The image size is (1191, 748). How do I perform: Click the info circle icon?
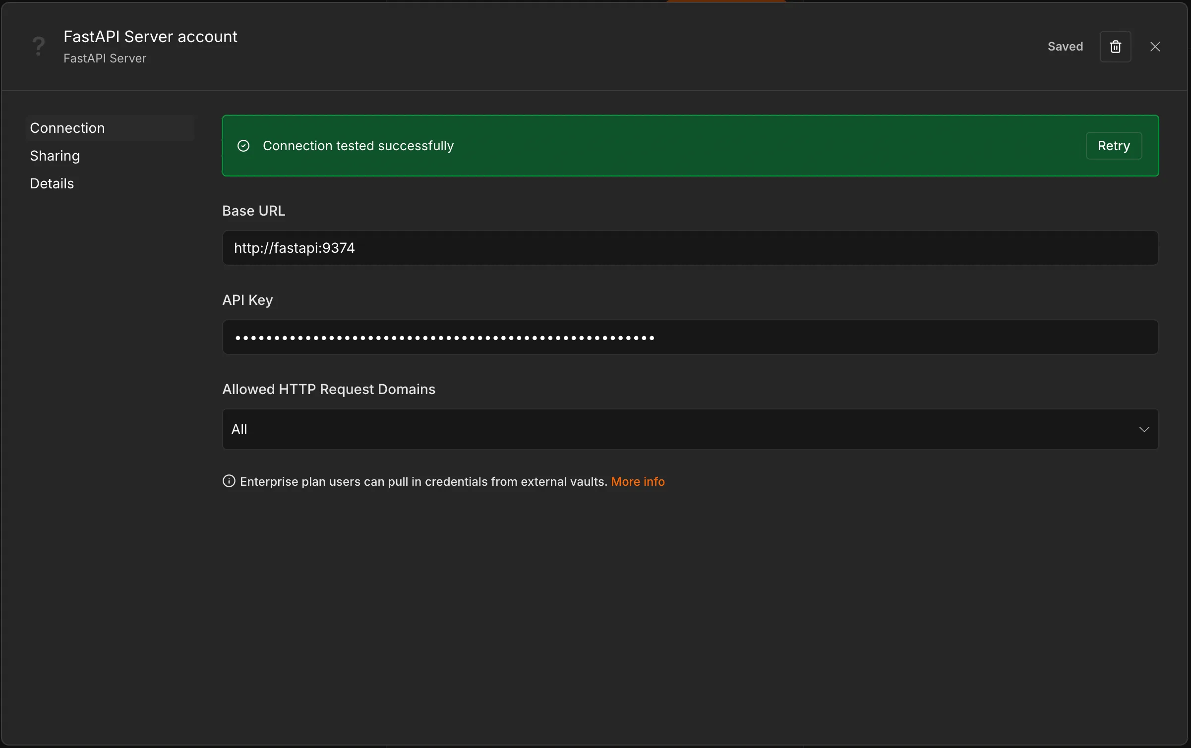click(229, 481)
